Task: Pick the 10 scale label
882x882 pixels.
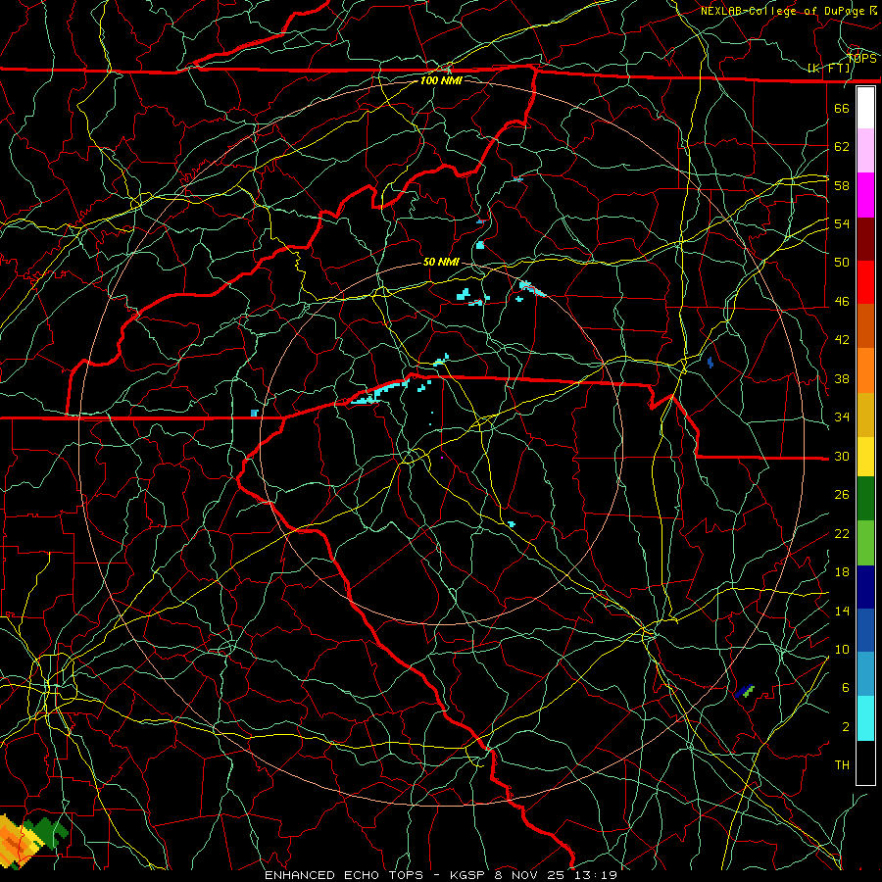Action: 842,649
